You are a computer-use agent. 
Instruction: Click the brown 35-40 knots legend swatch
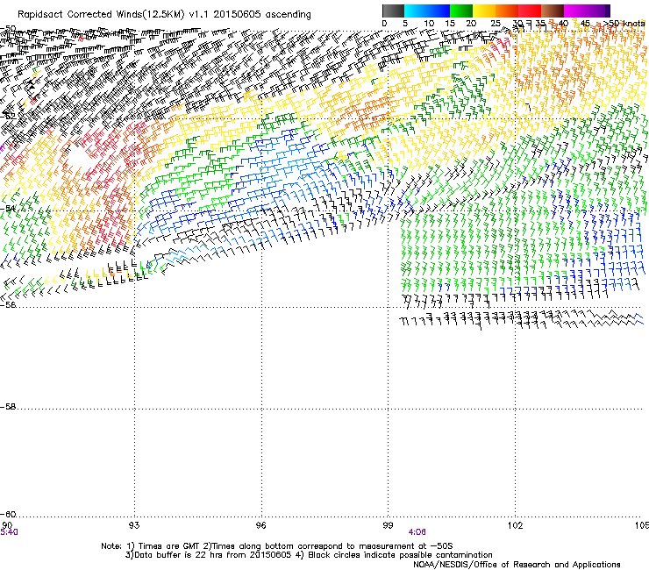(x=553, y=11)
